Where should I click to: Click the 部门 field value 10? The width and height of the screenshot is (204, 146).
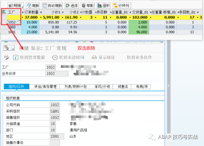(53, 130)
